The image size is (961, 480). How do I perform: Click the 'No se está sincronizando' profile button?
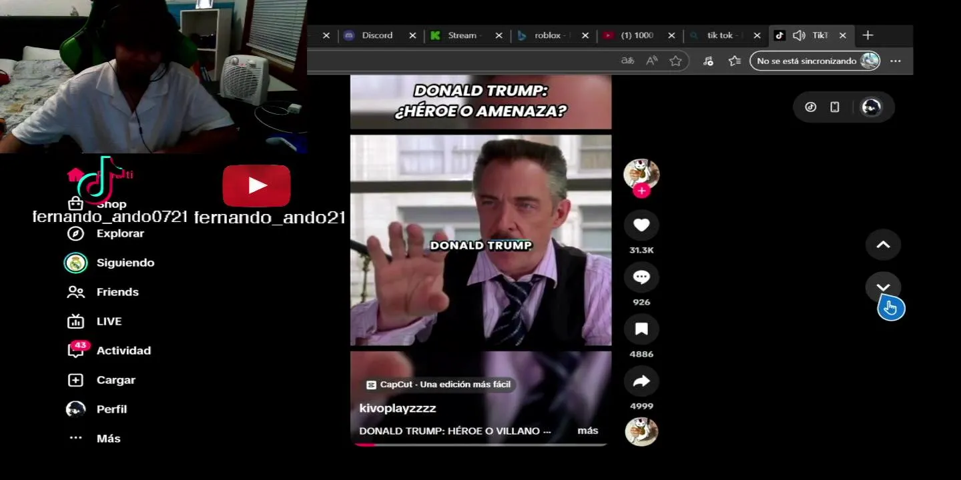(815, 61)
